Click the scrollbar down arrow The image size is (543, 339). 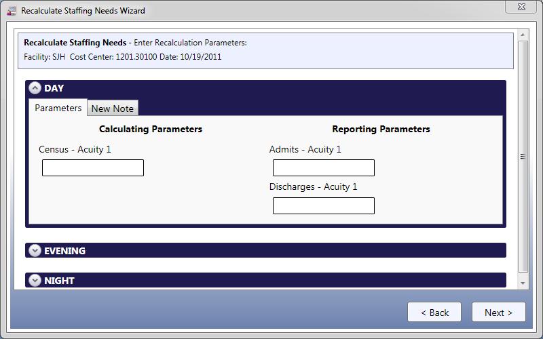[523, 283]
